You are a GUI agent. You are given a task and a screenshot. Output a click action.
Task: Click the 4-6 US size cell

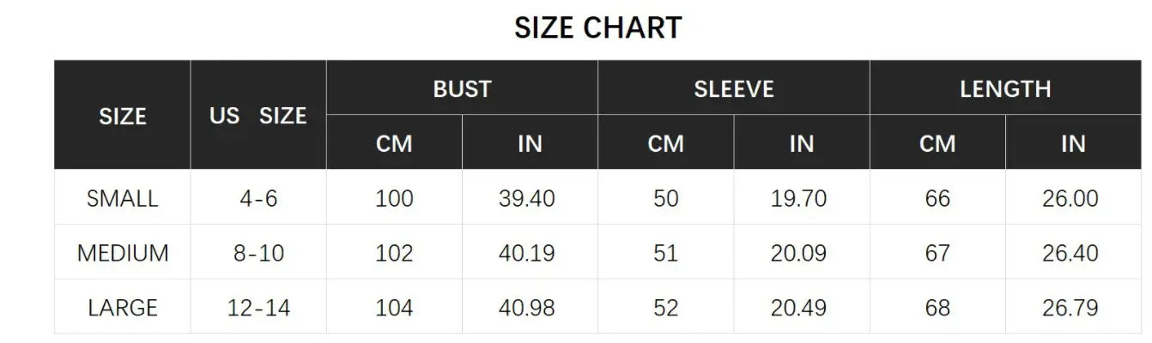click(x=258, y=198)
